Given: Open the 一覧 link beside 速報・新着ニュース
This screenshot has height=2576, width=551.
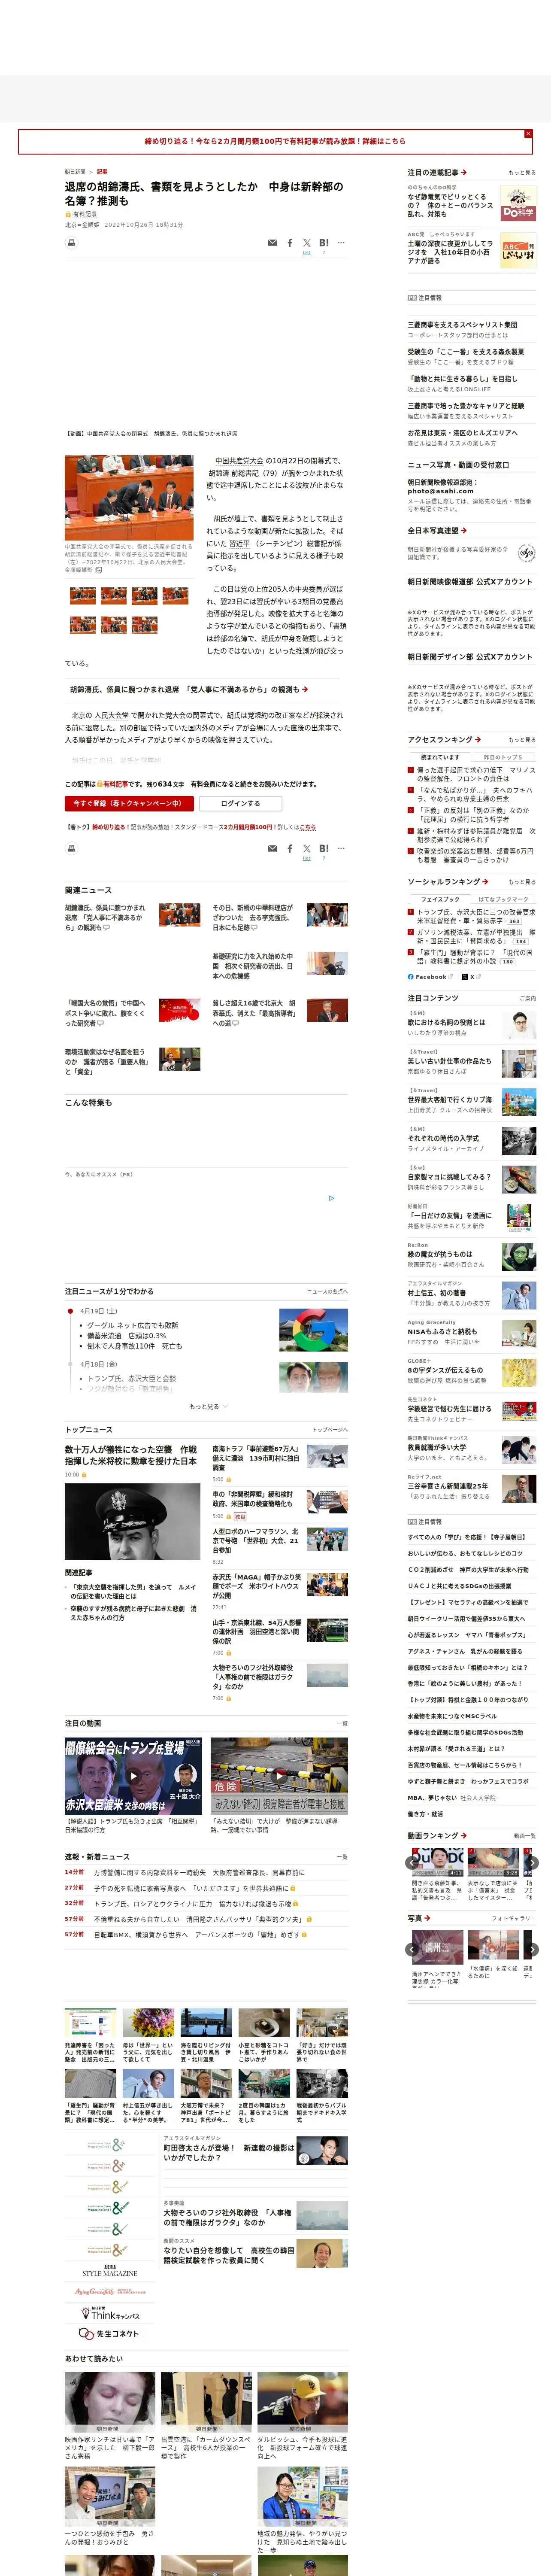Looking at the screenshot, I should tap(342, 1857).
